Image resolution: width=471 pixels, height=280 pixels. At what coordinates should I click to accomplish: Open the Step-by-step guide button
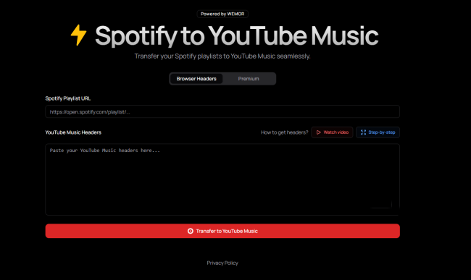(x=378, y=132)
